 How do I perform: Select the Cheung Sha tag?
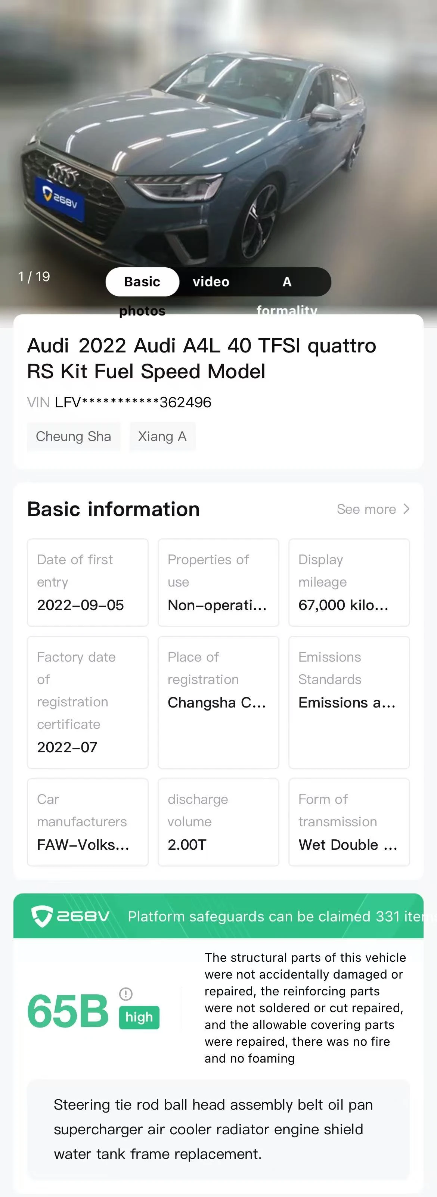(74, 436)
